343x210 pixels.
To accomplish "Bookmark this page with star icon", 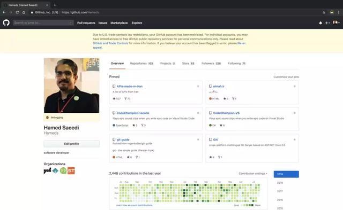I will click(324, 12).
